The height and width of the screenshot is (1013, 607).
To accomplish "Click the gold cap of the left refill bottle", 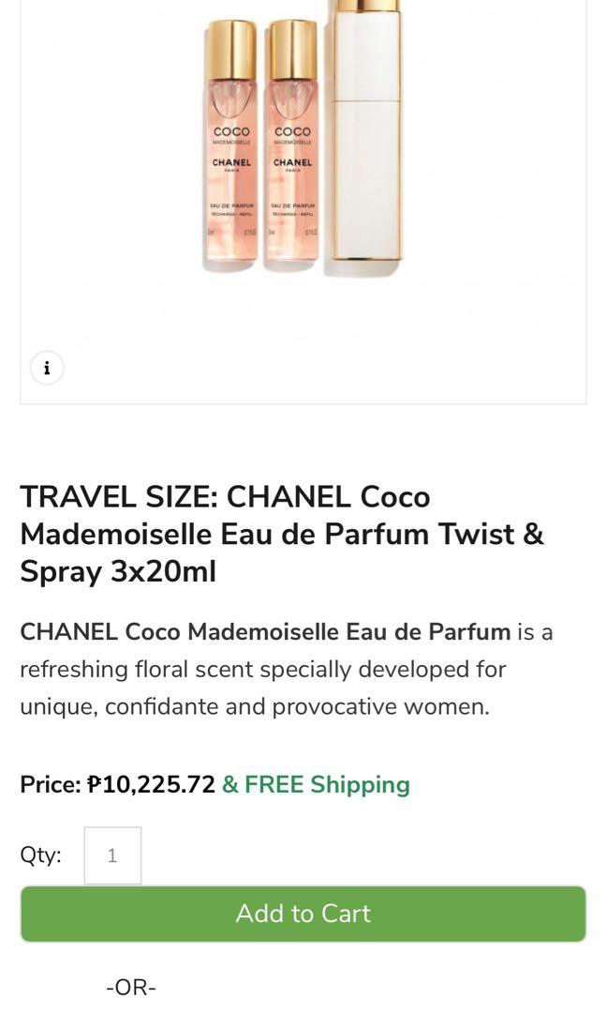I will click(230, 49).
